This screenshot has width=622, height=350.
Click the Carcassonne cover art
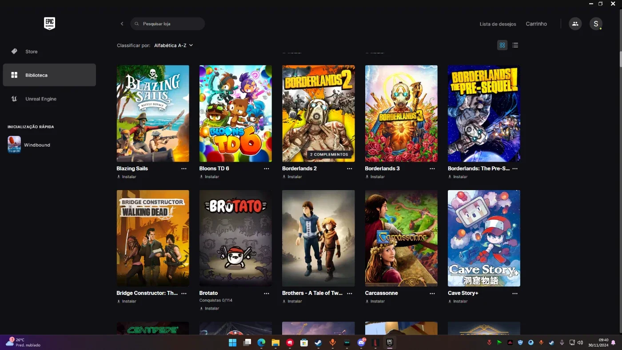pos(401,238)
